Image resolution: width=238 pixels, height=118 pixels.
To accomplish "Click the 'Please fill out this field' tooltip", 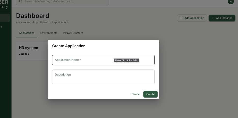I will coord(126,60).
